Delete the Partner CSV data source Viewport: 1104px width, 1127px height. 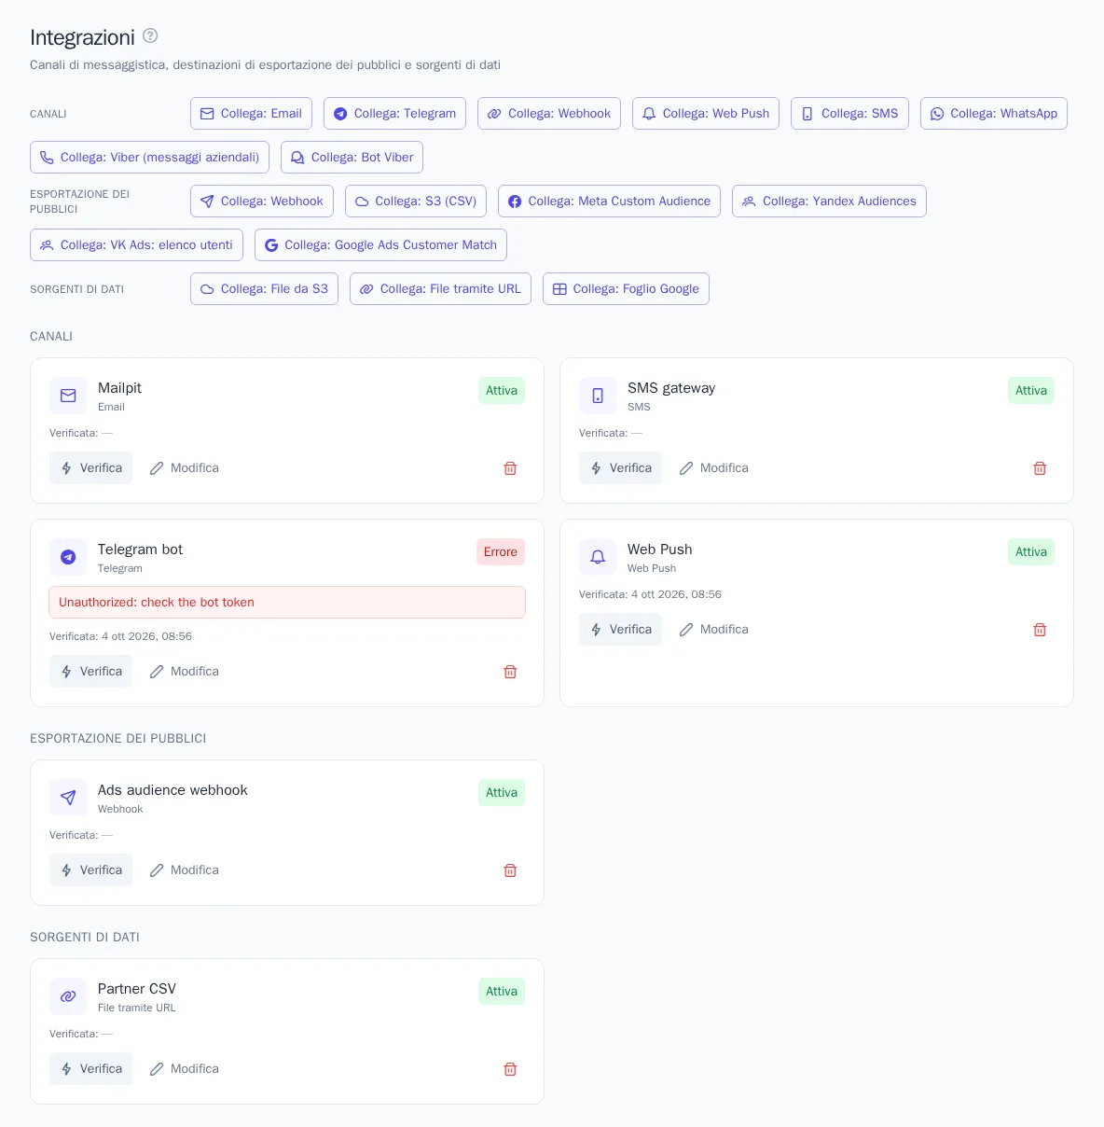pos(510,1069)
